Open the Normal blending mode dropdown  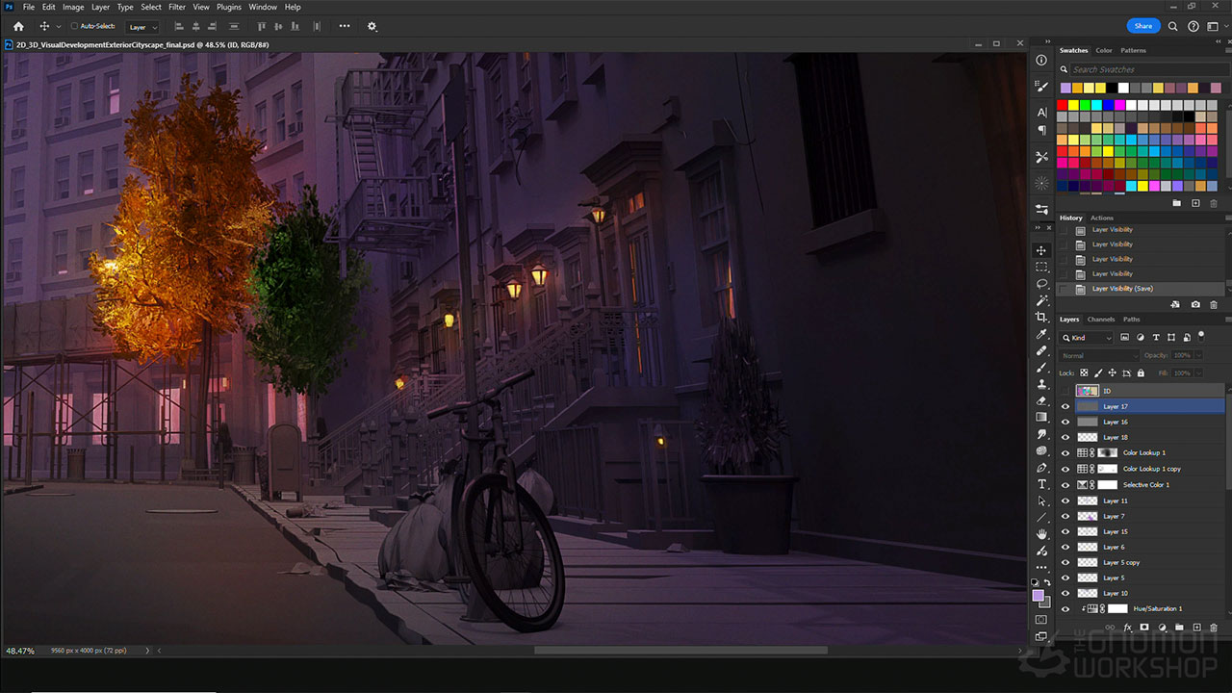coord(1097,355)
